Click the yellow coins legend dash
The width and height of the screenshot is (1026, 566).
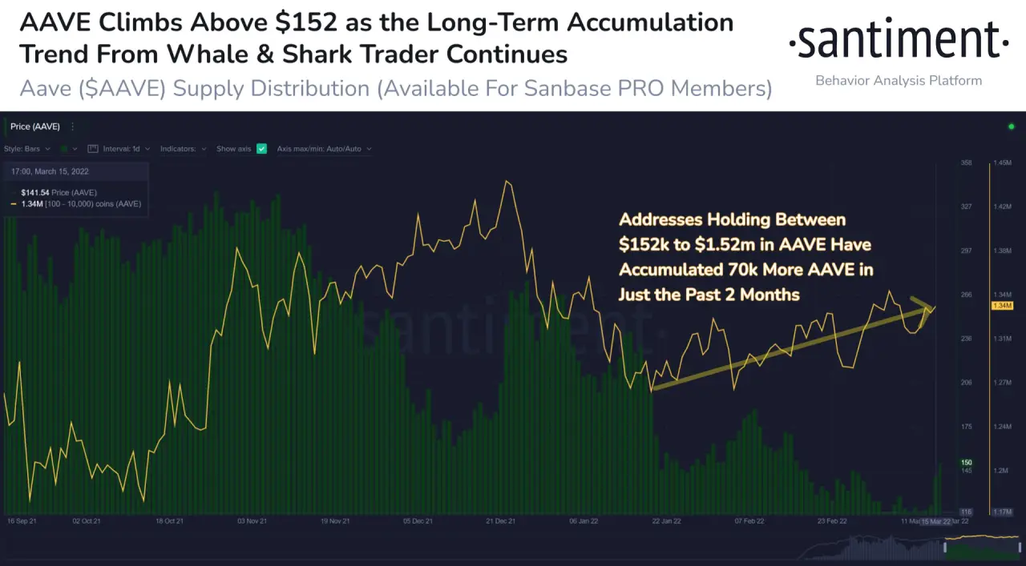coord(13,204)
